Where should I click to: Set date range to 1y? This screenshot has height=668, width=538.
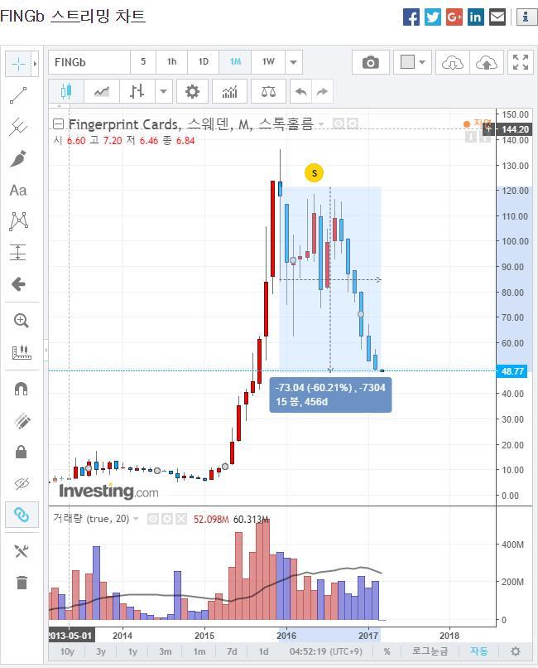click(132, 651)
